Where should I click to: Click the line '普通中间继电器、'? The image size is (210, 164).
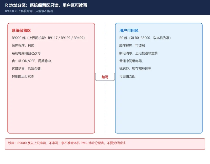coord(131,61)
